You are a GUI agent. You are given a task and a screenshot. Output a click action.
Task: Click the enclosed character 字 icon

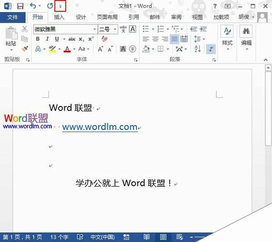pyautogui.click(x=132, y=49)
